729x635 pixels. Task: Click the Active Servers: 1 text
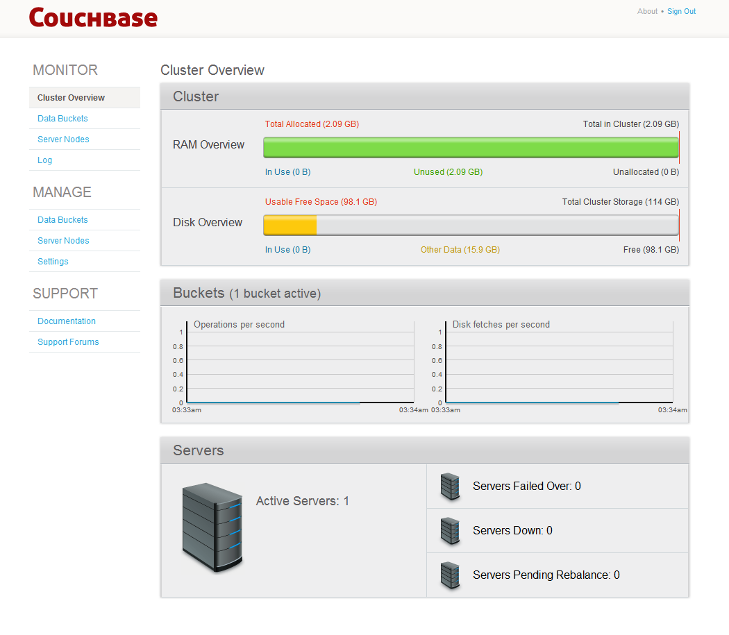pos(302,501)
